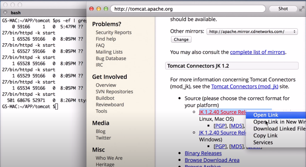Open the Reviewboard sidebar link
Screen dimensions: 306x167
[x=110, y=105]
